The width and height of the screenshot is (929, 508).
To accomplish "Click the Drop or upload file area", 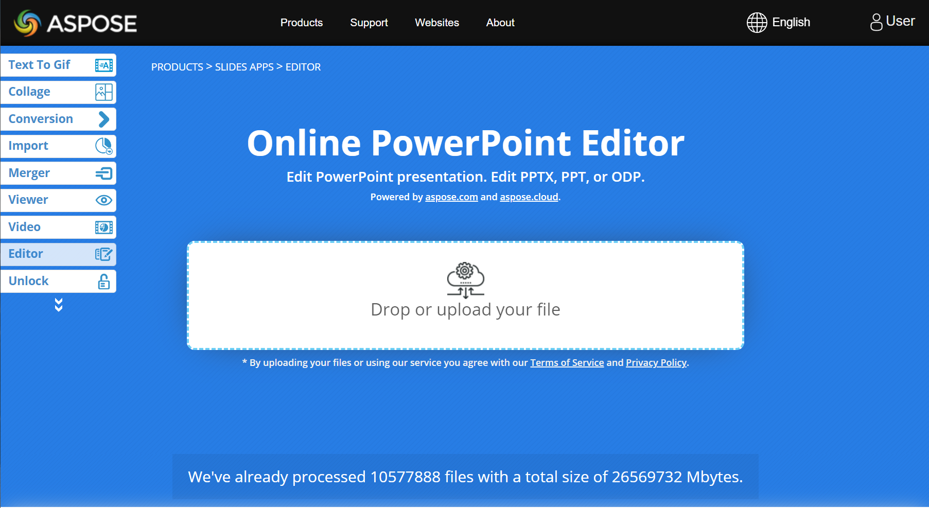I will [465, 295].
